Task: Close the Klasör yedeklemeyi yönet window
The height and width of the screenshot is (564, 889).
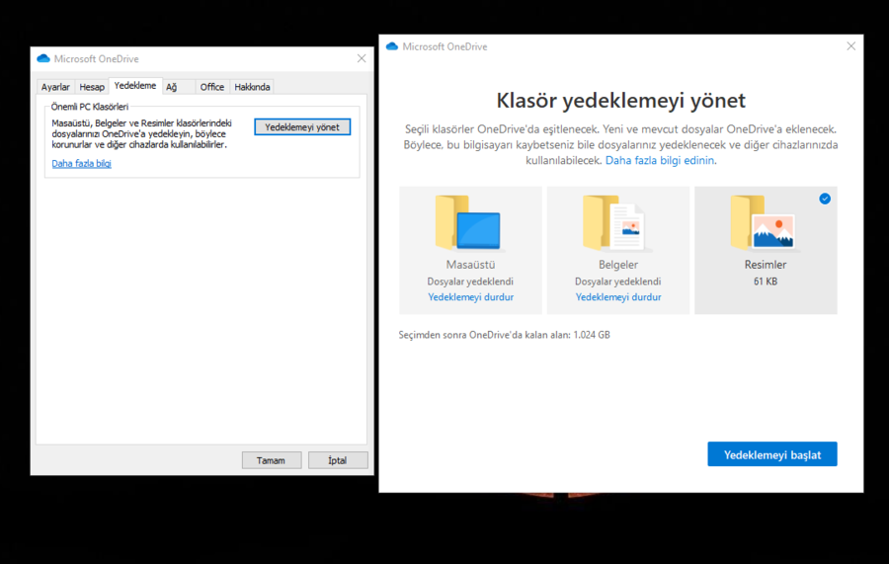Action: point(851,45)
